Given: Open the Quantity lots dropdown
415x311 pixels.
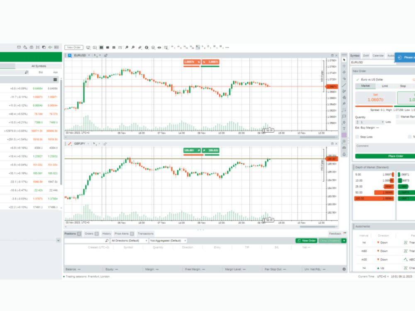Looking at the screenshot, I should pyautogui.click(x=383, y=122).
